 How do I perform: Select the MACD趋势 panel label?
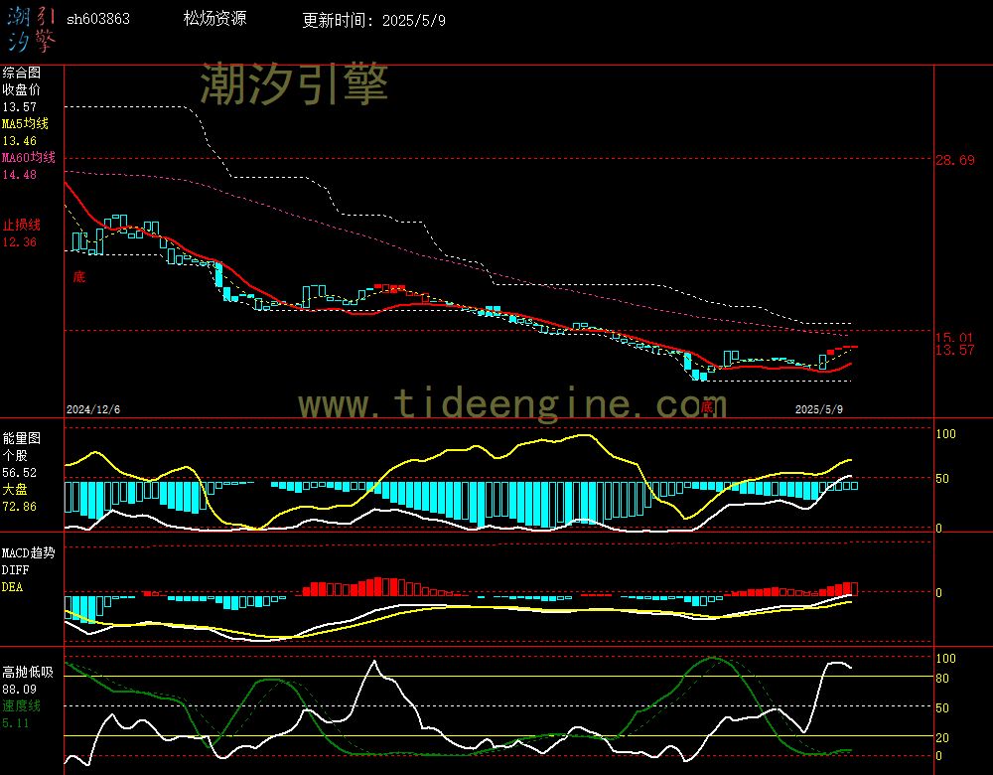point(29,552)
